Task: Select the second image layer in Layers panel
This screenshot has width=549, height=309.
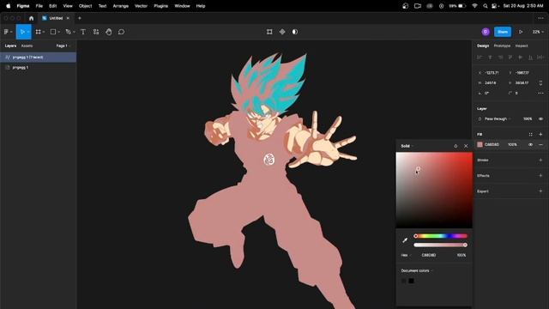Action: pyautogui.click(x=38, y=68)
